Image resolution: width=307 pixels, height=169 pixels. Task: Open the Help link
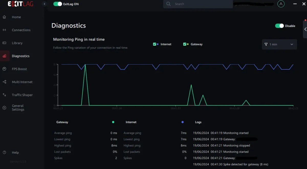(x=15, y=152)
